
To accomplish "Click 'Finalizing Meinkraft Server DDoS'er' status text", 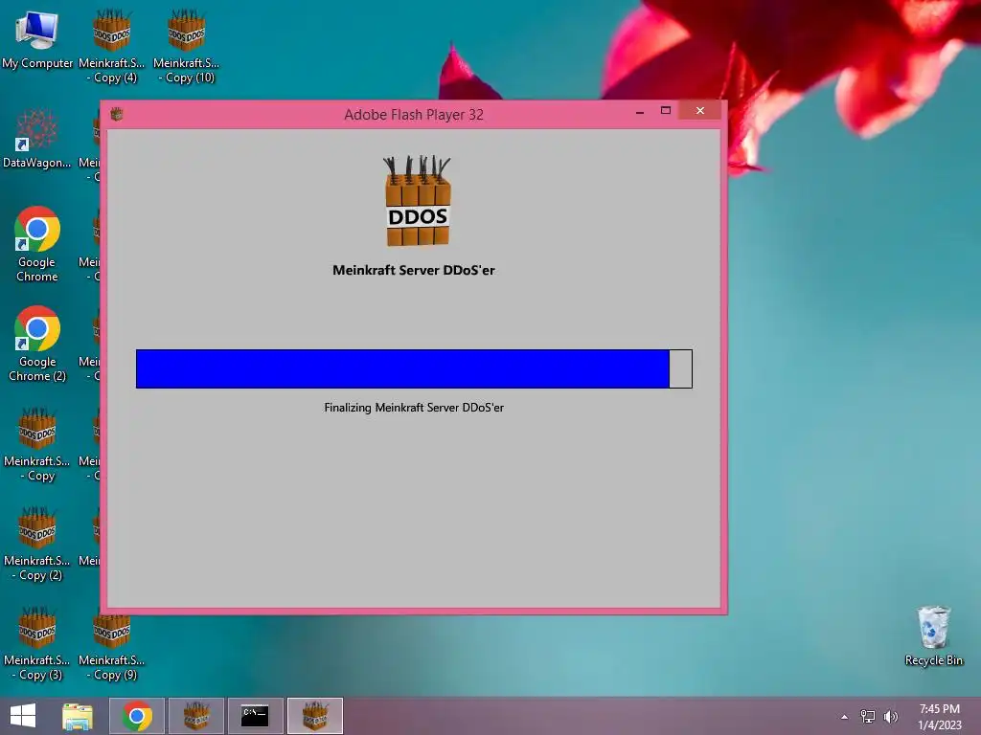I will tap(414, 408).
